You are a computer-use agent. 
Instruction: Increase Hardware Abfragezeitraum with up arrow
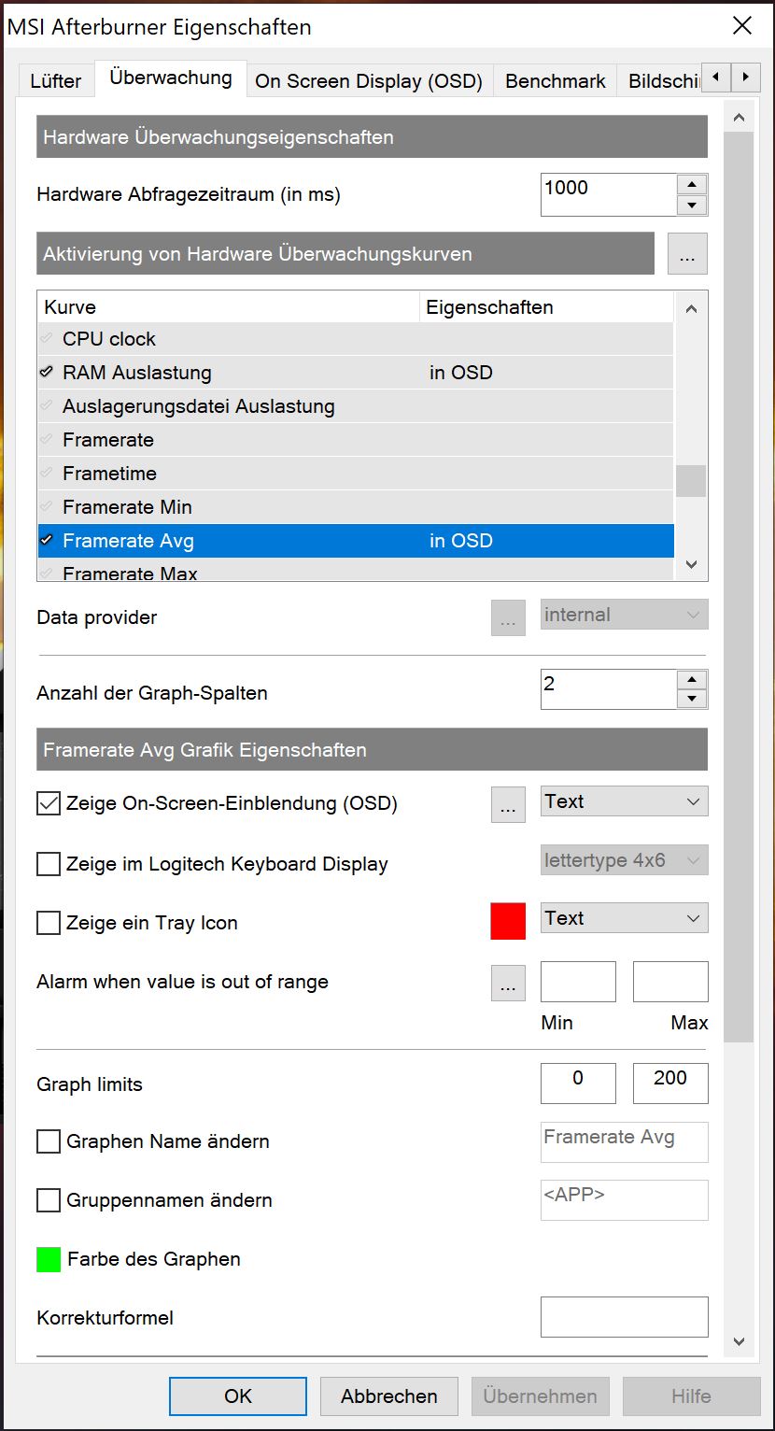(691, 184)
